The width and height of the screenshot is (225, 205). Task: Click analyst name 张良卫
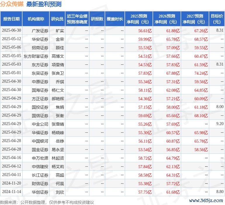click(x=58, y=73)
